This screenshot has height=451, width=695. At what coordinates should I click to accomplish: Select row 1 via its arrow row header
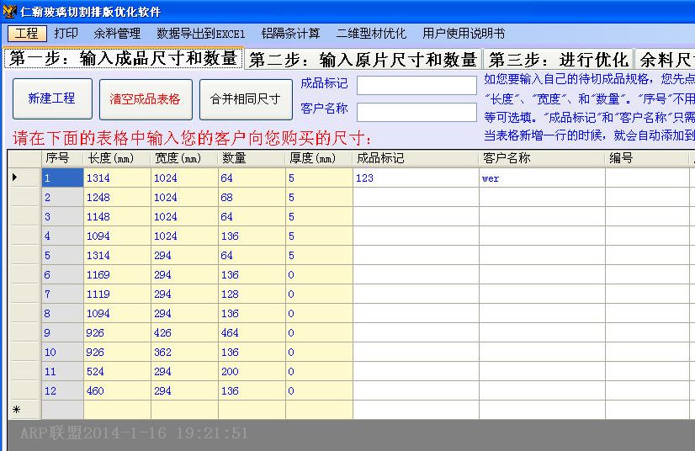pos(25,178)
